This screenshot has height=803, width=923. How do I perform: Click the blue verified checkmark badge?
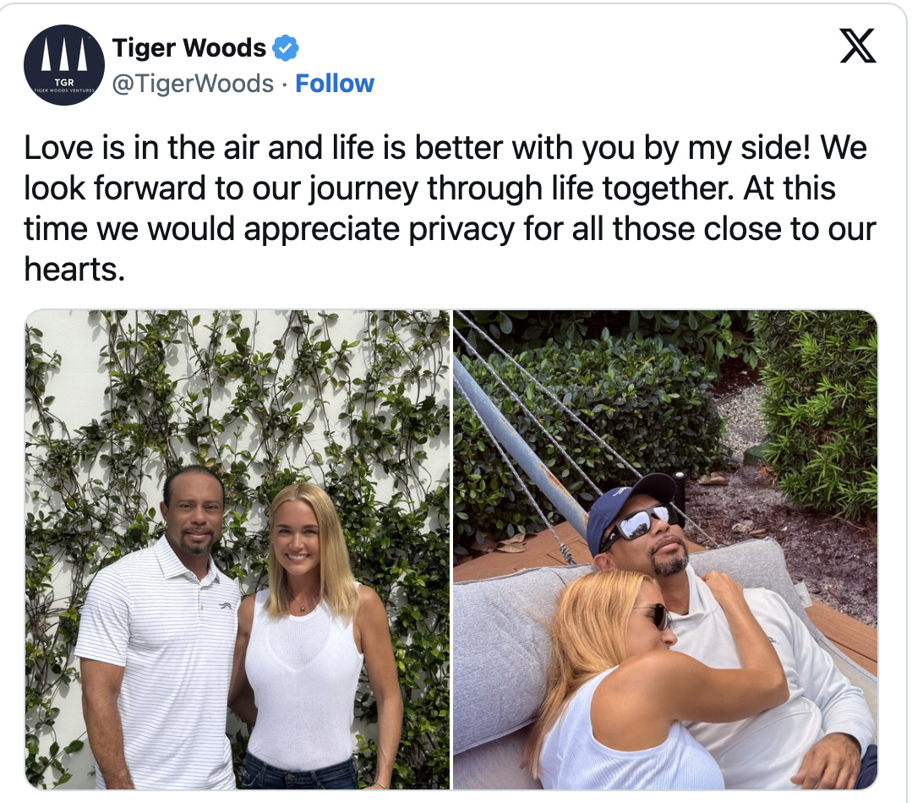click(285, 47)
